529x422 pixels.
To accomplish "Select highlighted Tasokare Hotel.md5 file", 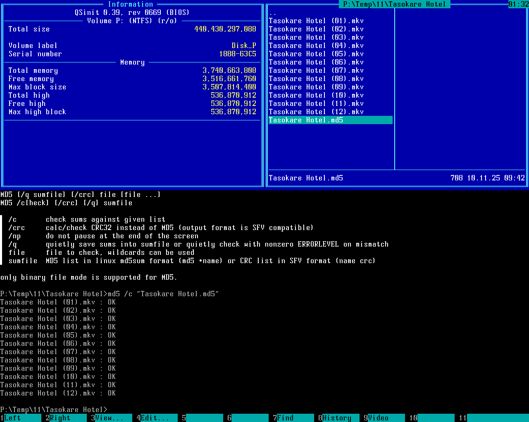I will click(306, 120).
